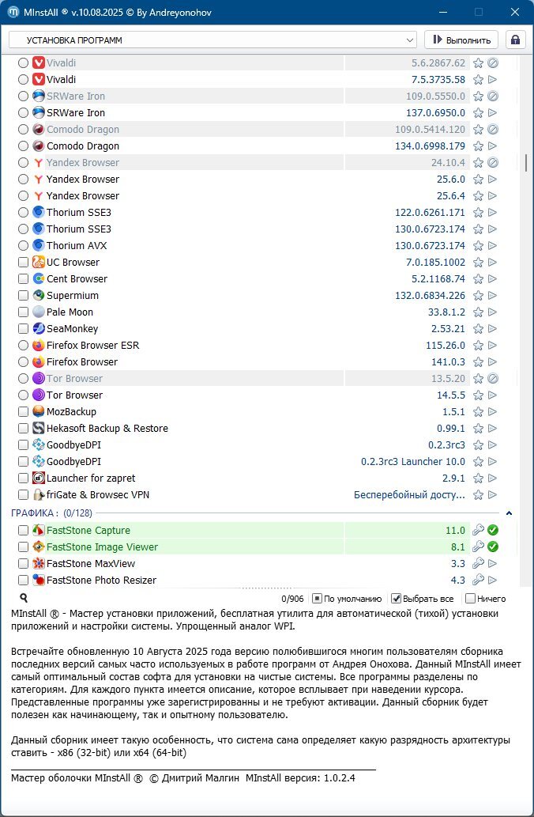Click the star icon for Firefox Browser 141.0.3
Screen dimensions: 534x817
point(478,362)
